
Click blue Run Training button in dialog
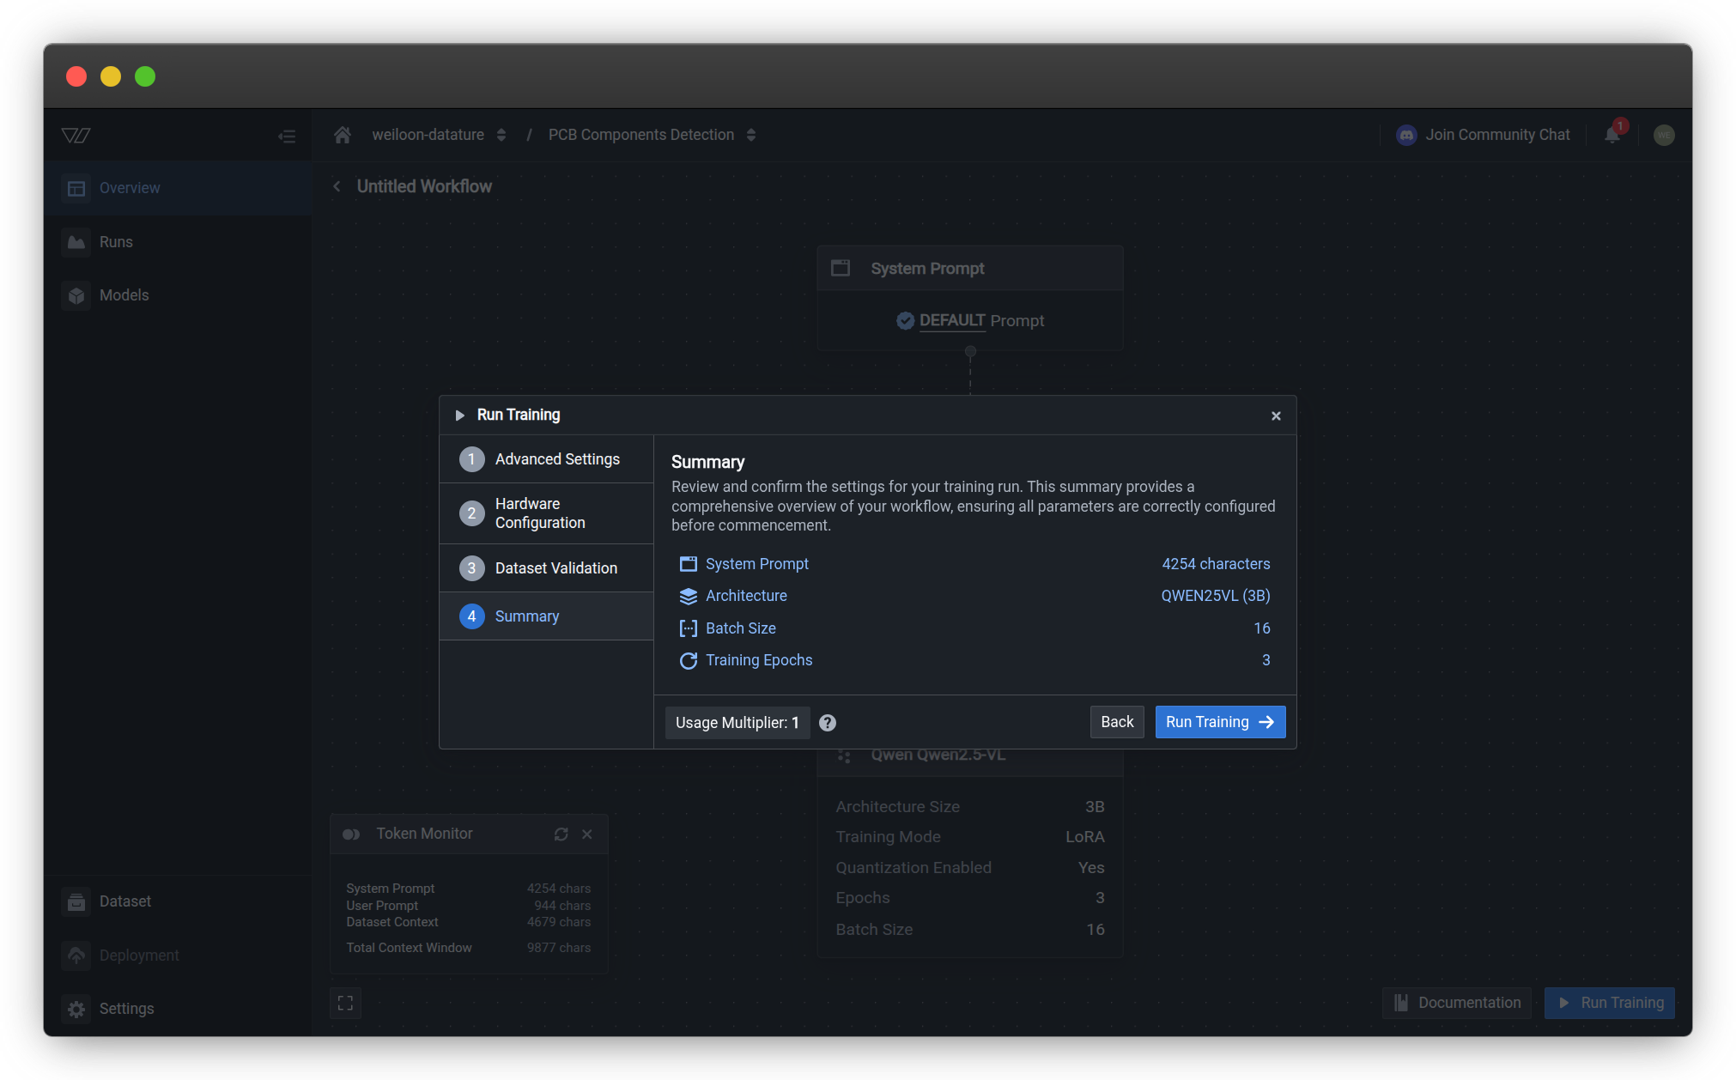click(x=1219, y=722)
